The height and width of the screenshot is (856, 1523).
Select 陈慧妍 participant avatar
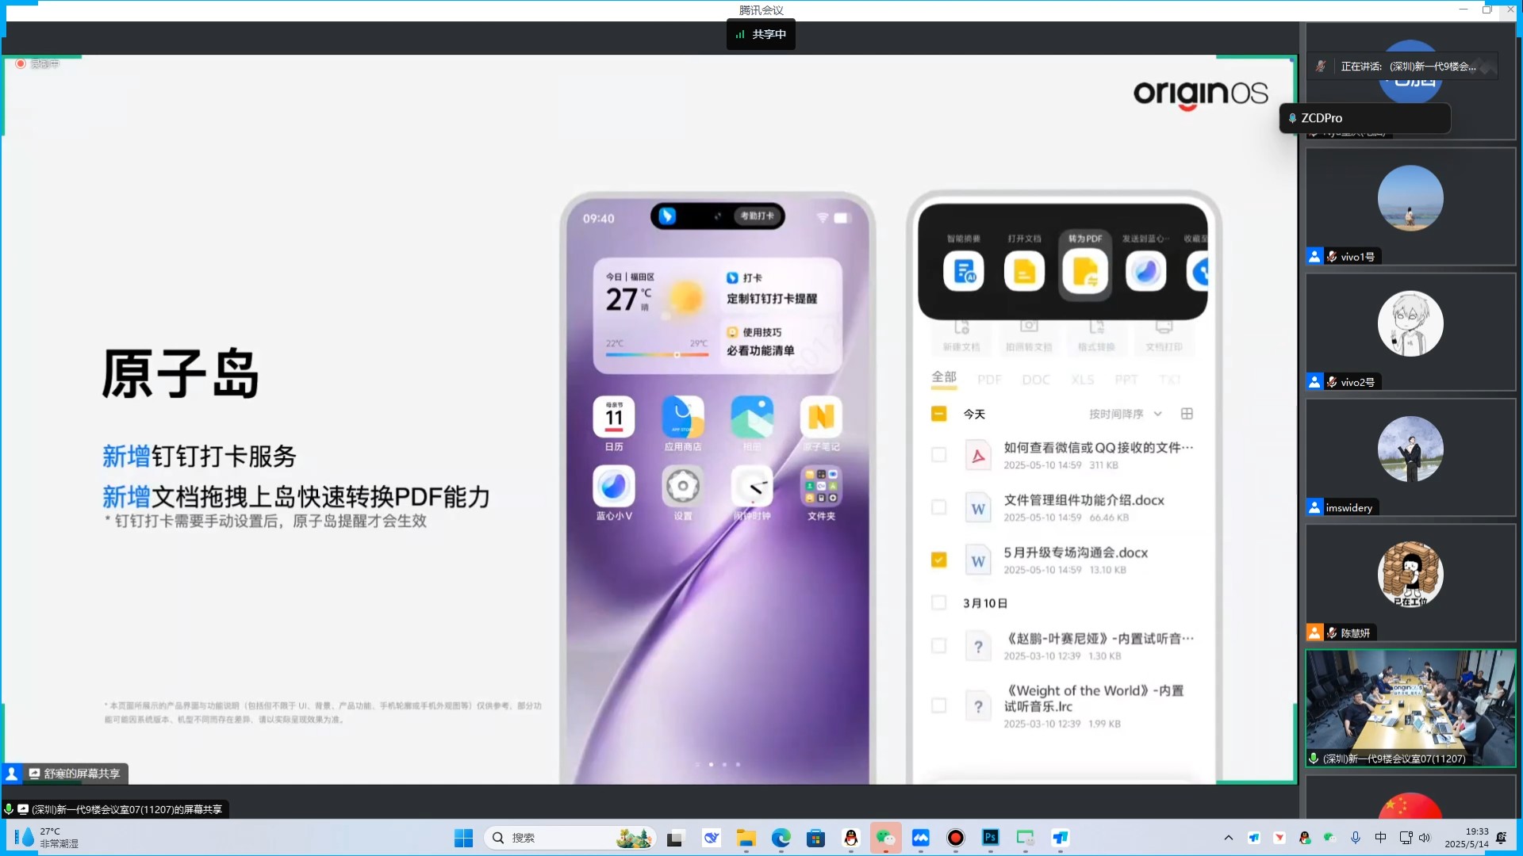[1410, 575]
